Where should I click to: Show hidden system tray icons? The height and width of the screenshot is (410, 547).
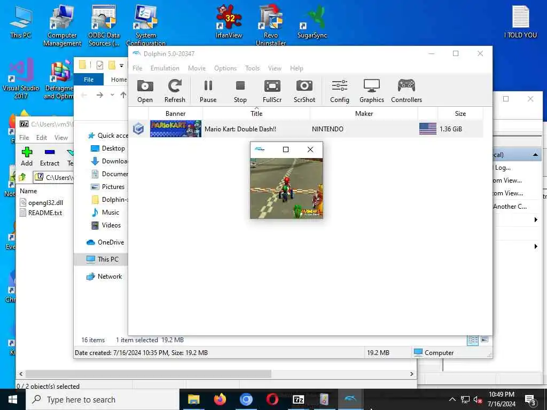[x=452, y=399]
